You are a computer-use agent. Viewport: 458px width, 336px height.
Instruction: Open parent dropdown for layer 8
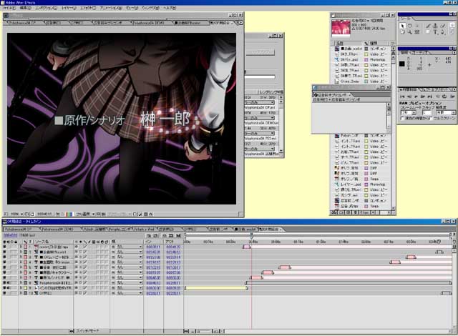click(129, 283)
